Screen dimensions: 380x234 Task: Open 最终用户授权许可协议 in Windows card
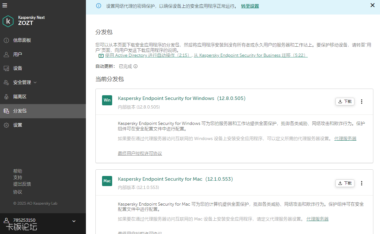(x=140, y=153)
